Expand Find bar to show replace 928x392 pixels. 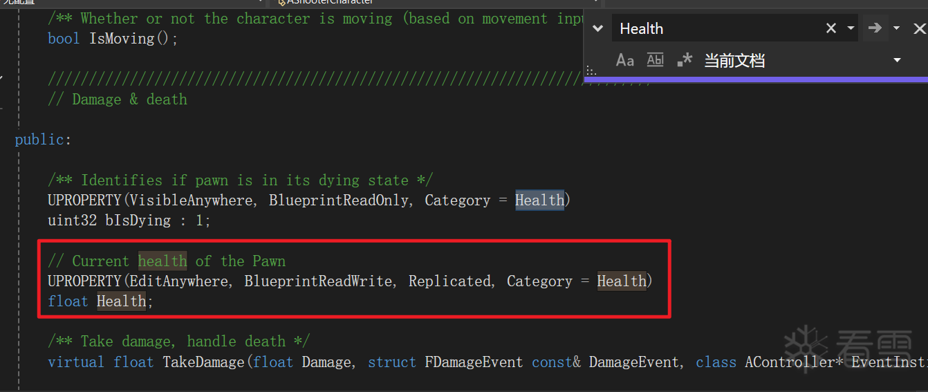coord(598,28)
